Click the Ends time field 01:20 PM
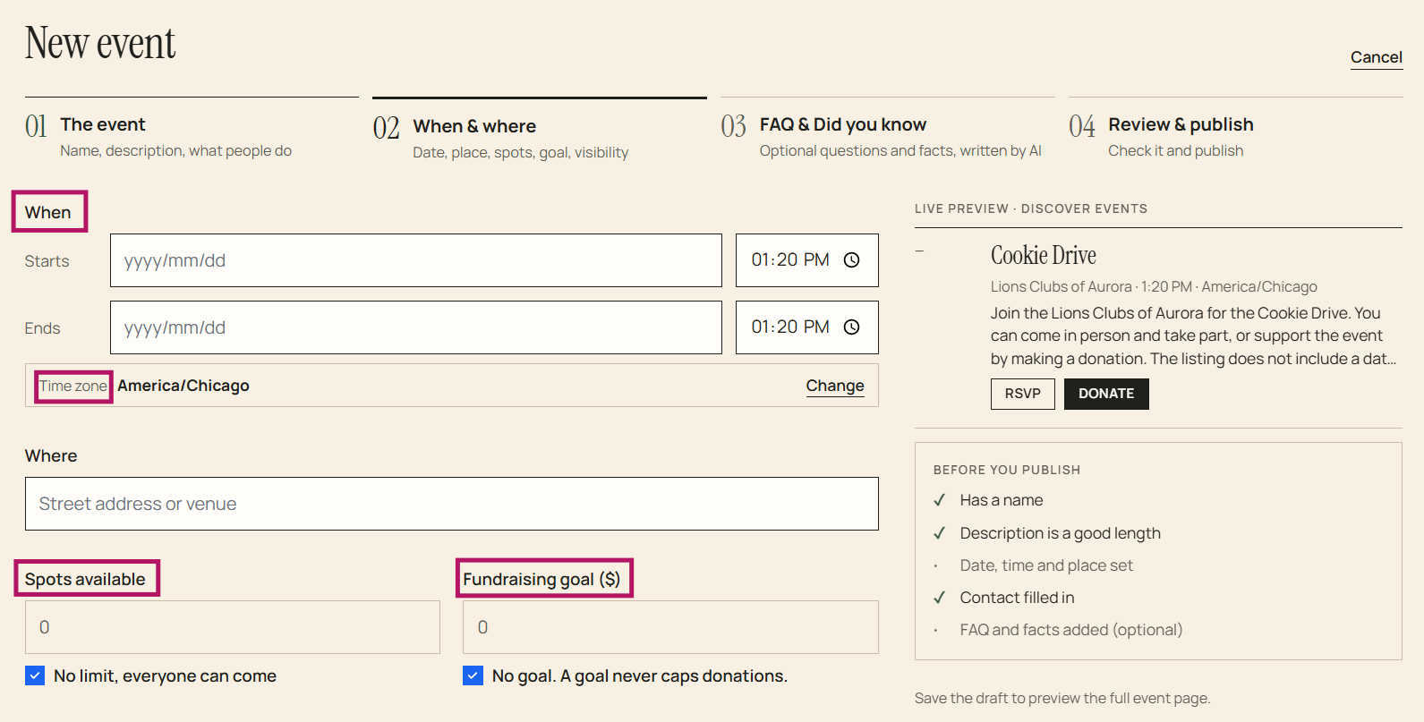 [x=807, y=327]
